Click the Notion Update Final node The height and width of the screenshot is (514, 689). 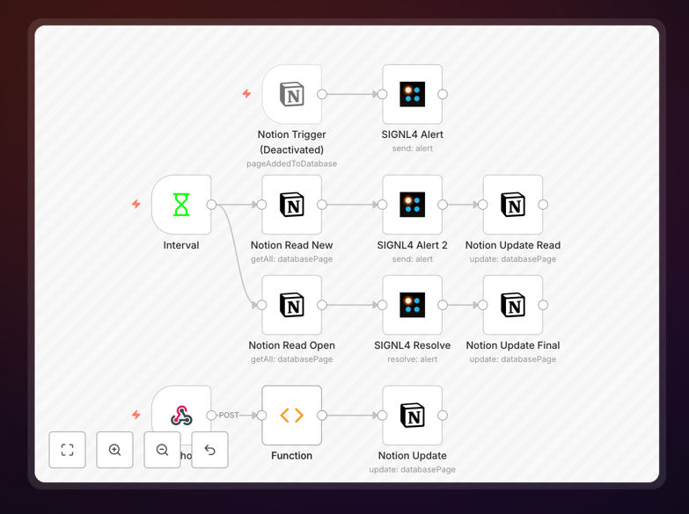pos(513,305)
